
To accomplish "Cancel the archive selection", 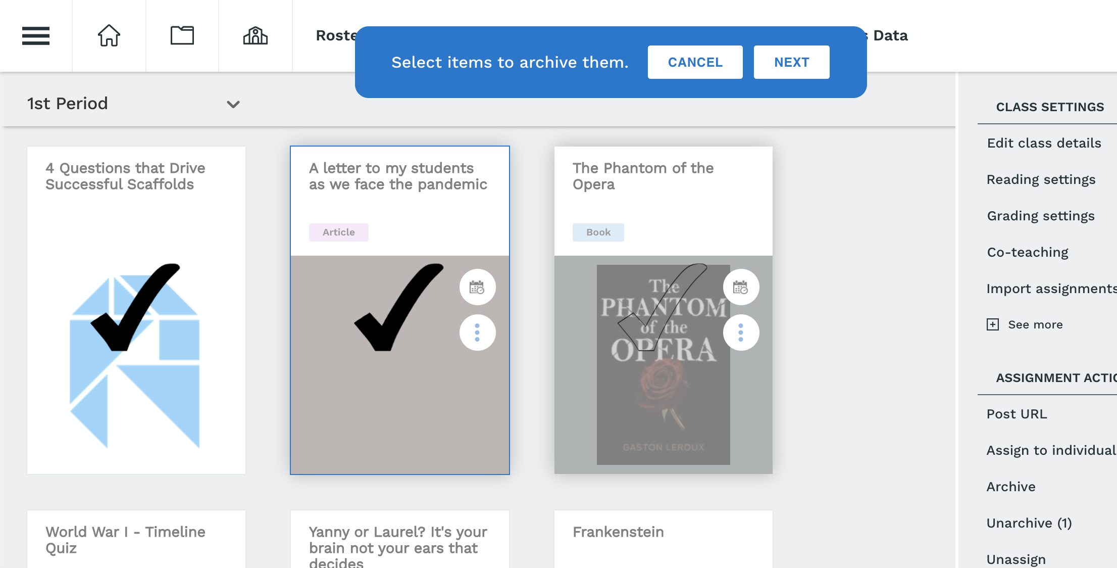I will click(695, 62).
